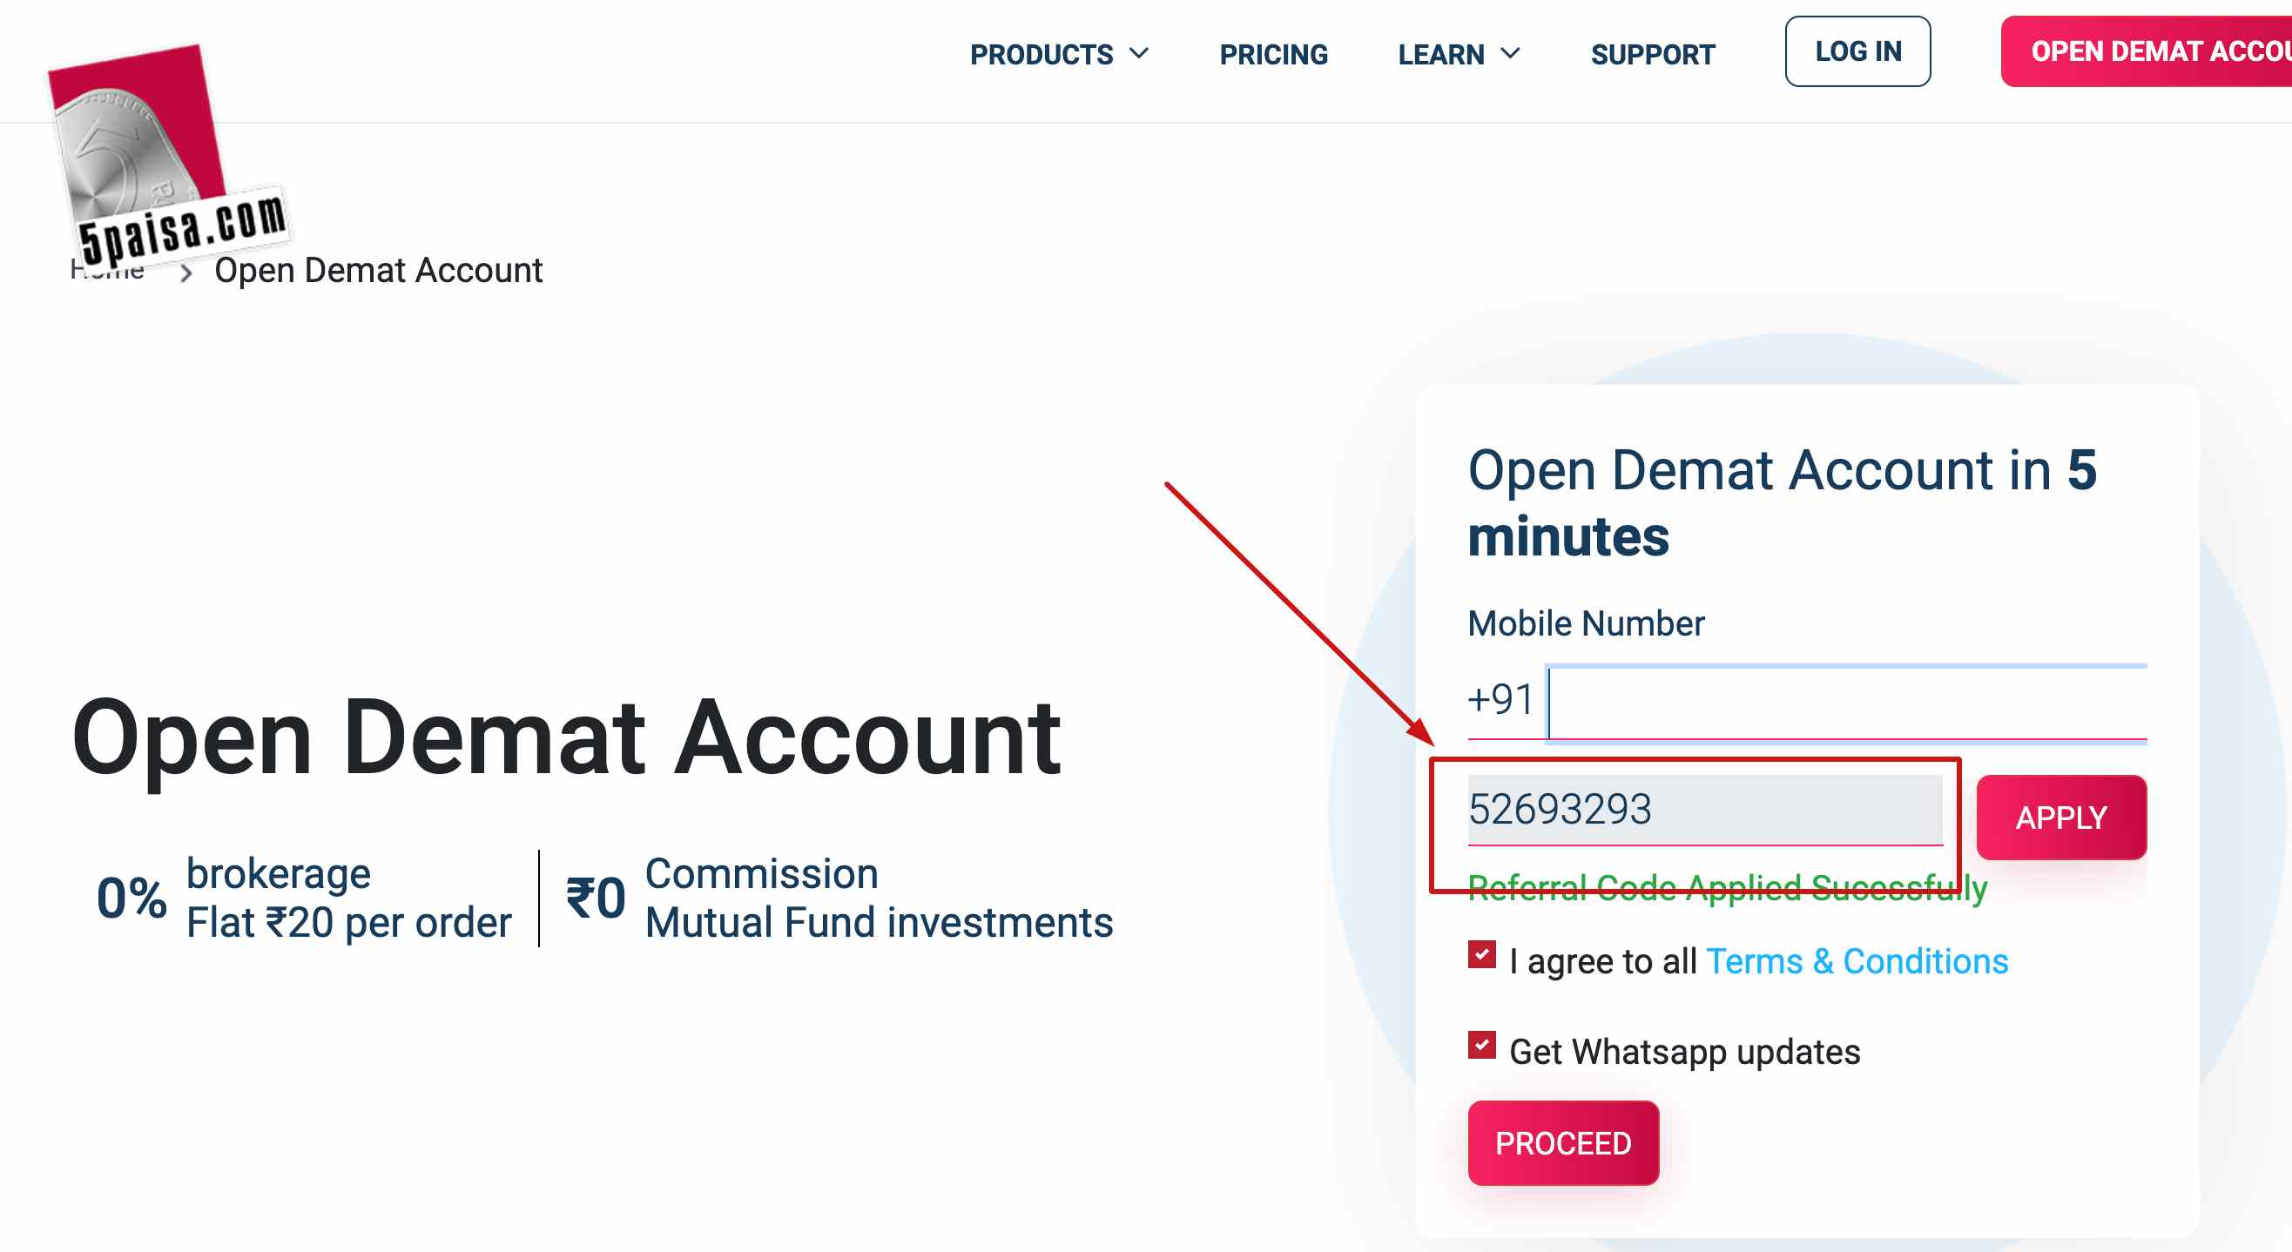The width and height of the screenshot is (2292, 1252).
Task: Open the Learn menu
Action: click(x=1440, y=54)
